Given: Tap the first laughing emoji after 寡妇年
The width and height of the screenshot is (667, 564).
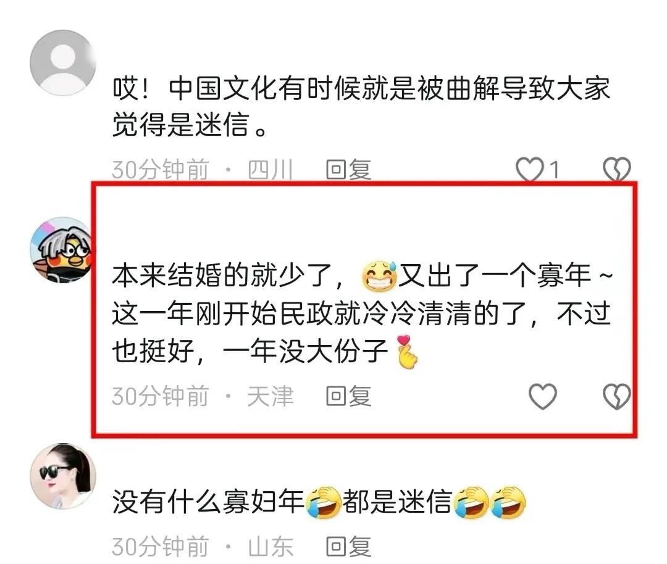Looking at the screenshot, I should (x=323, y=502).
